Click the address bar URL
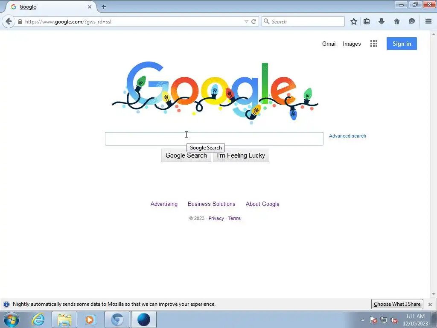This screenshot has width=437, height=328. click(68, 22)
